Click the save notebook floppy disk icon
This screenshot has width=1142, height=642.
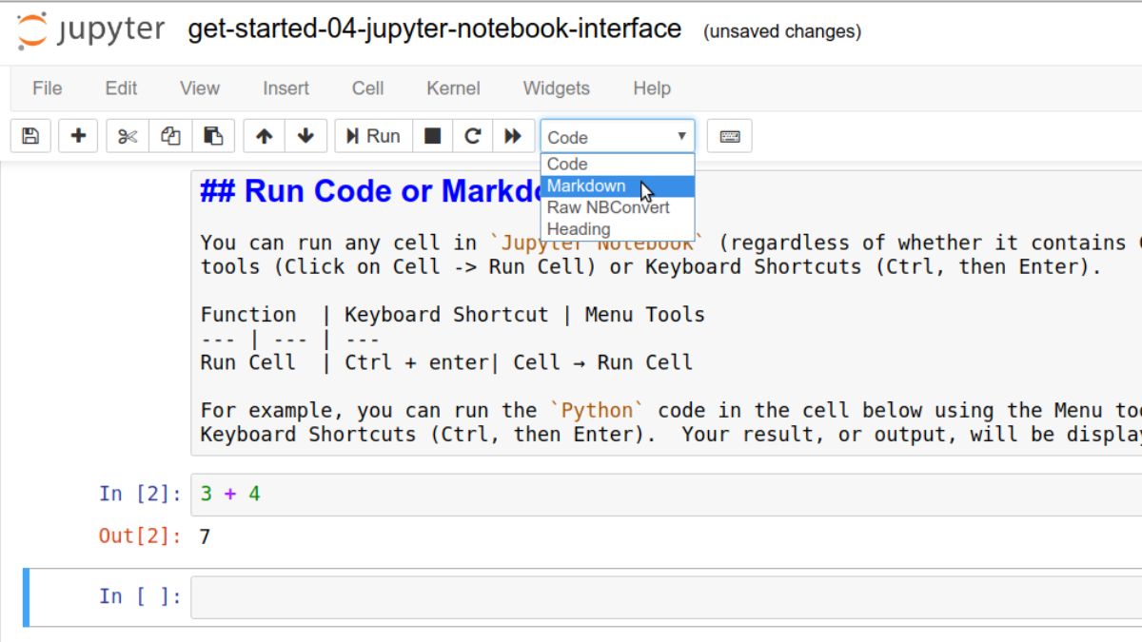pyautogui.click(x=30, y=136)
